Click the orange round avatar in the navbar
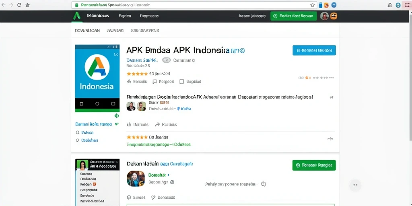Image resolution: width=412 pixels, height=206 pixels. 334,16
